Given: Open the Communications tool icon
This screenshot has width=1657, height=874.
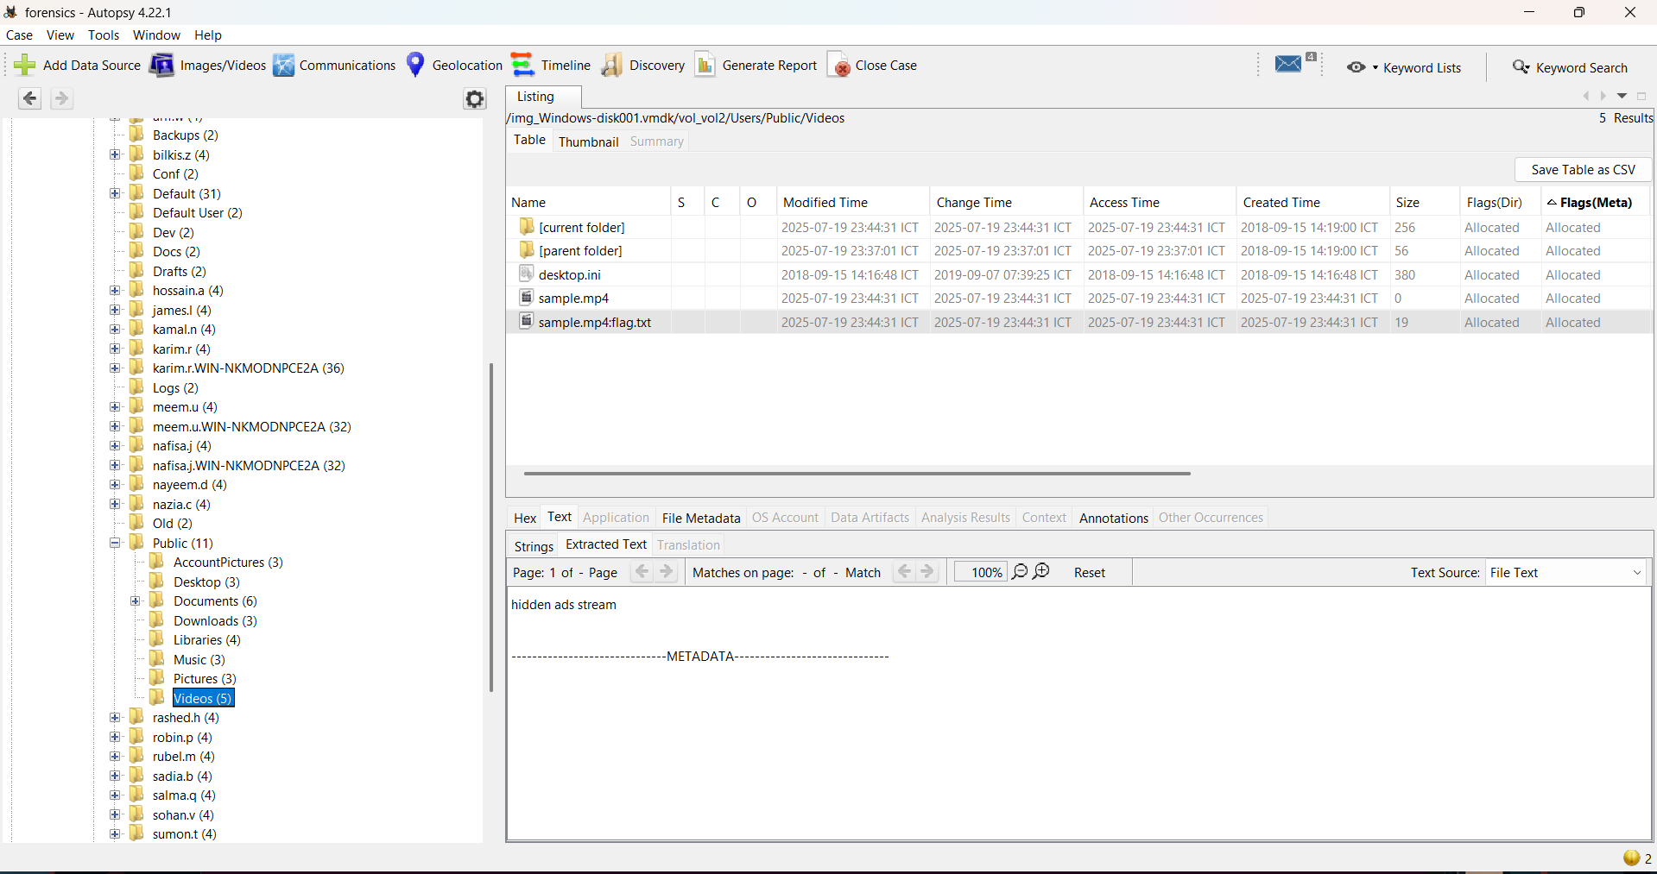Looking at the screenshot, I should pyautogui.click(x=283, y=66).
